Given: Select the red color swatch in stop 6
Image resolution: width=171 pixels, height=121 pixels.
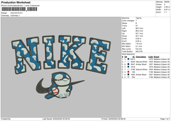Looking at the screenshot, I should (x=129, y=72).
